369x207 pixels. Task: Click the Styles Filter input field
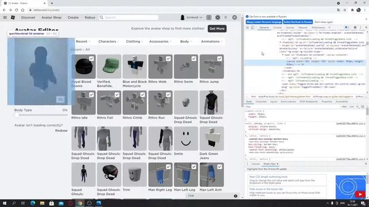pyautogui.click(x=292, y=107)
